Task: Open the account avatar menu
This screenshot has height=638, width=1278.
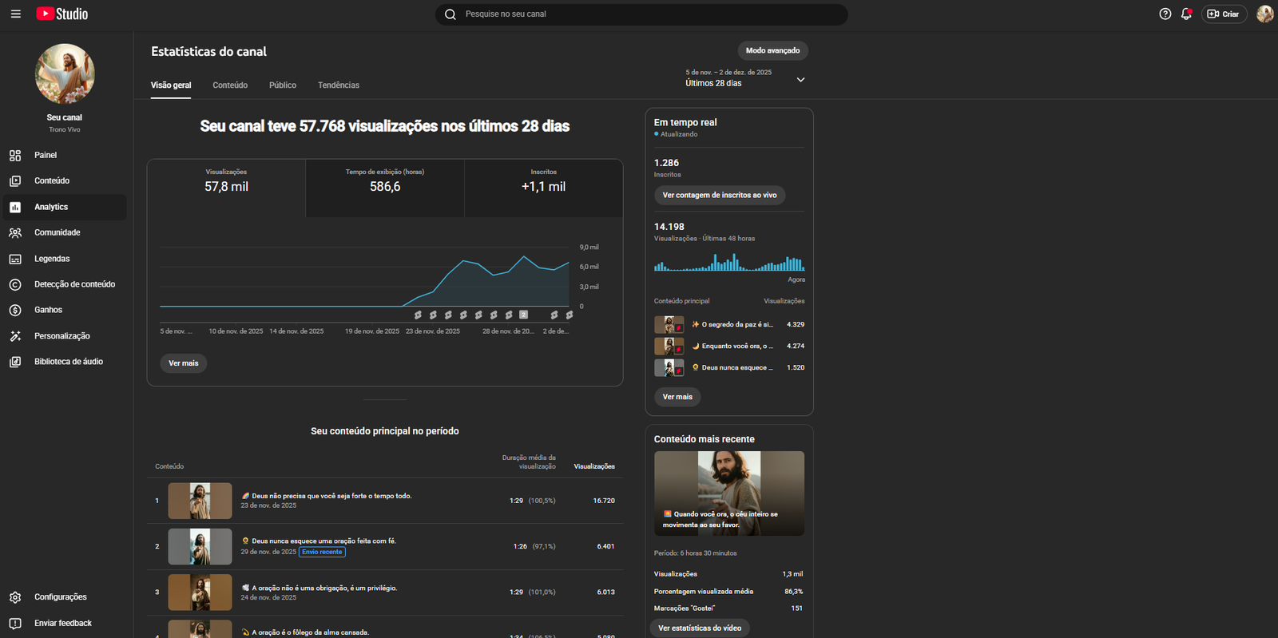Action: 1264,14
